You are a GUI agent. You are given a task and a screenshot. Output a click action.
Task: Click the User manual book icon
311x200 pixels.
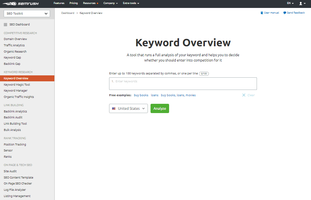coord(262,13)
